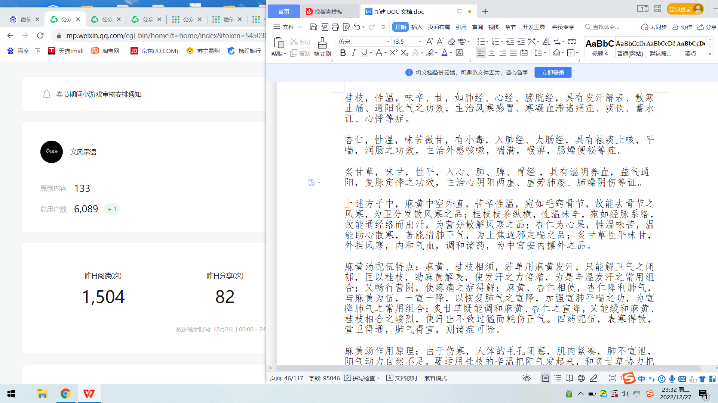Expand the line spacing dropdown

coord(545,53)
